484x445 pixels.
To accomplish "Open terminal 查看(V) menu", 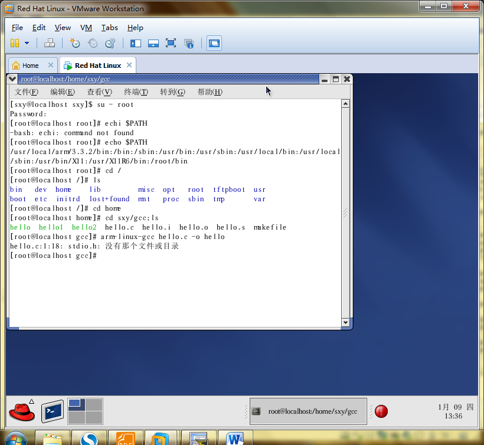I will pyautogui.click(x=99, y=92).
